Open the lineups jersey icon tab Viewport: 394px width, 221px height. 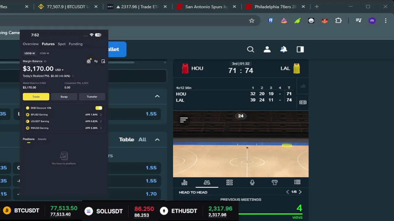(275, 183)
